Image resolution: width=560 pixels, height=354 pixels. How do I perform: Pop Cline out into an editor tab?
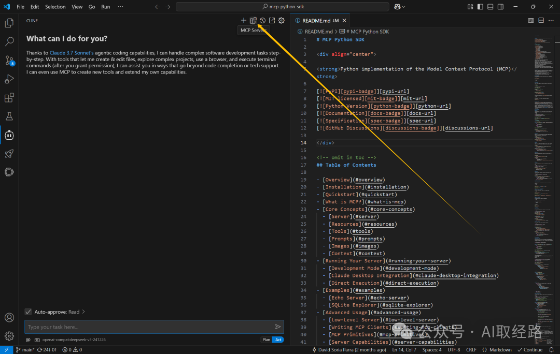[272, 21]
